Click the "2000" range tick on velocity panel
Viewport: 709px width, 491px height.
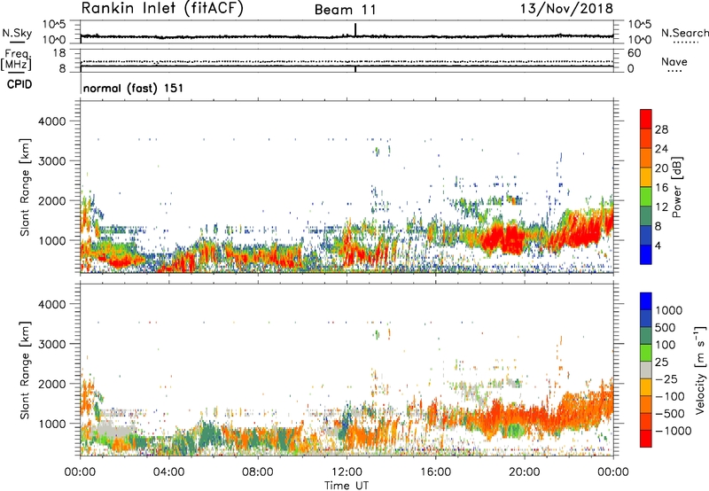[52, 384]
